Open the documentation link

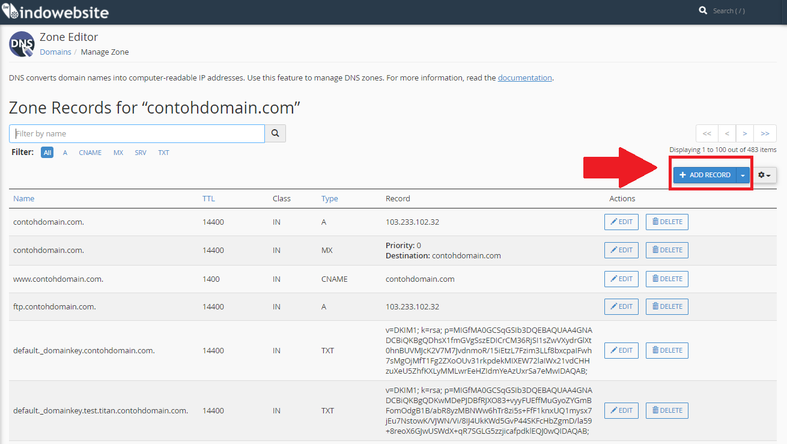[x=524, y=78]
